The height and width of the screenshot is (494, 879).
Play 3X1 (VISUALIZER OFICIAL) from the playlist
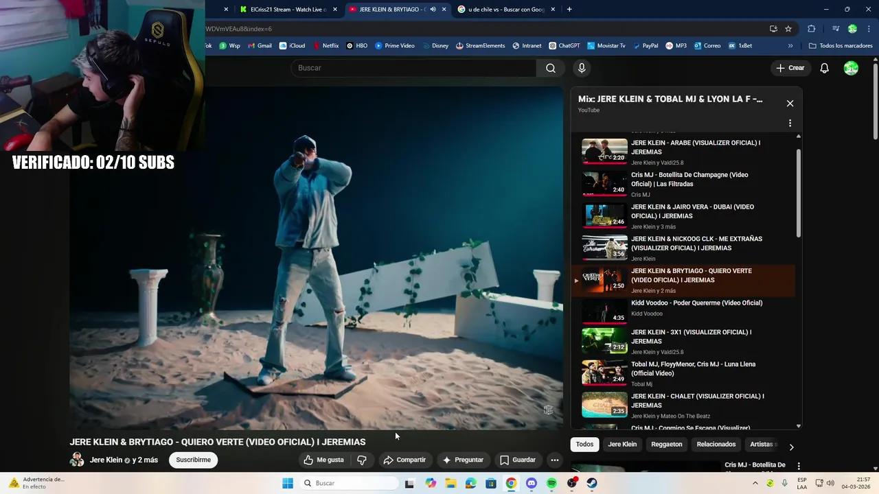(x=683, y=342)
